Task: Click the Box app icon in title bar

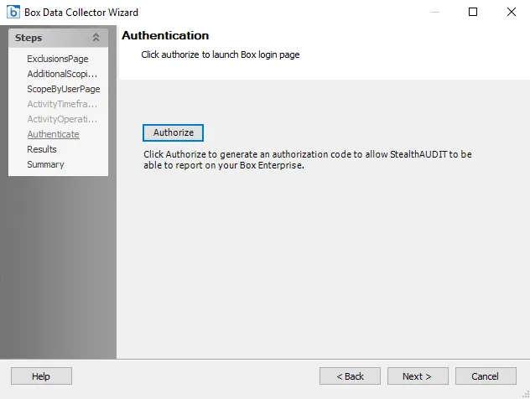Action: pos(13,12)
